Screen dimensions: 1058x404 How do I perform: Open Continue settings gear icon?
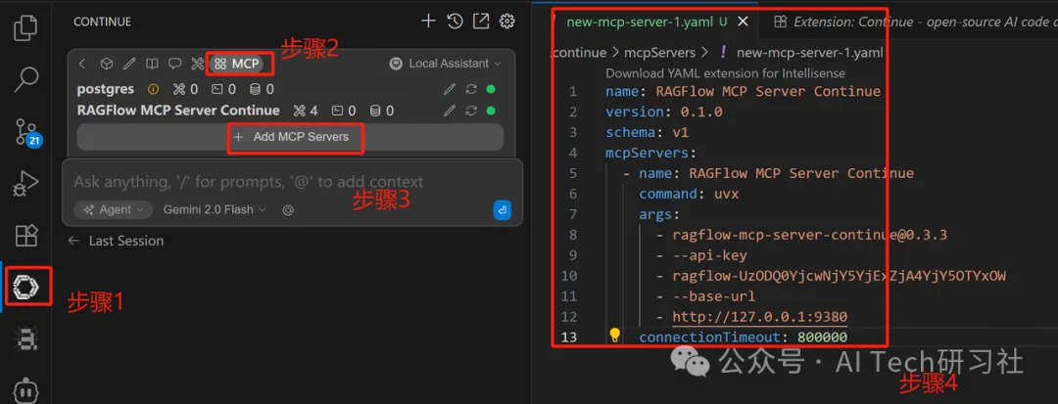(506, 22)
